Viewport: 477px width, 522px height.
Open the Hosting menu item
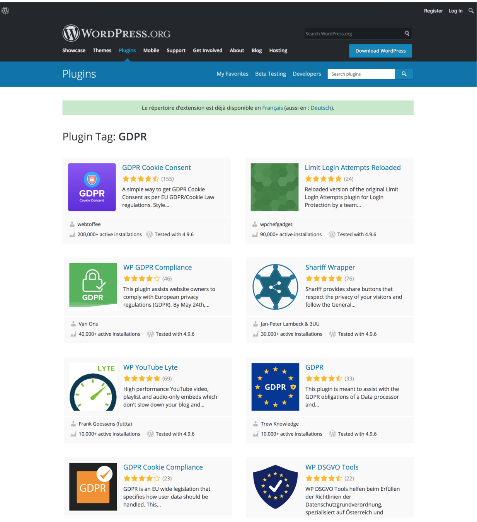point(278,50)
